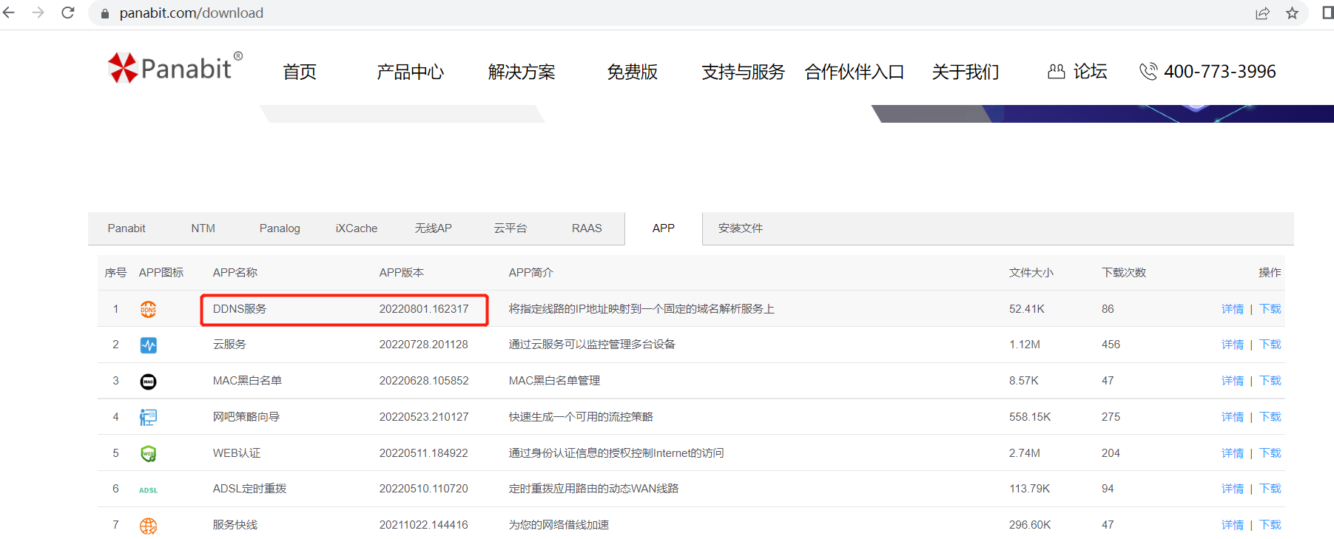
Task: Open 详情 for DDNS服务
Action: (x=1233, y=309)
